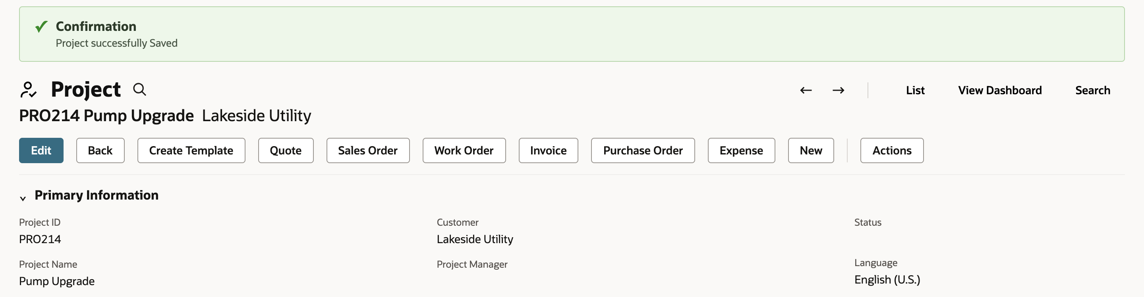
Task: Click the Customer field label
Action: (x=458, y=222)
